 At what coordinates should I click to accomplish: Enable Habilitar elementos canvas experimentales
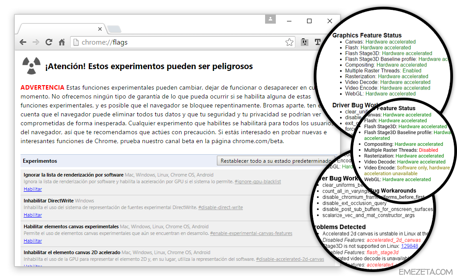tap(33, 241)
